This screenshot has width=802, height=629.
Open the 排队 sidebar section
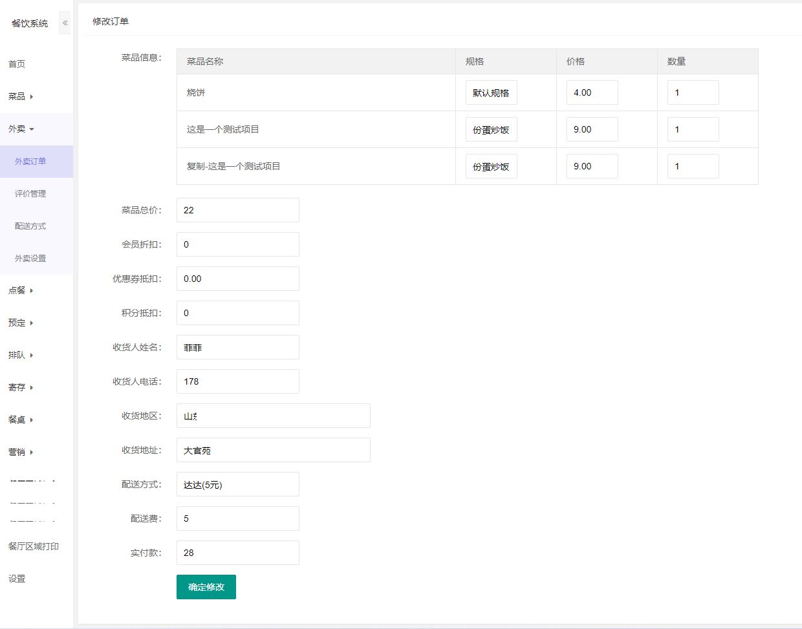coord(21,355)
